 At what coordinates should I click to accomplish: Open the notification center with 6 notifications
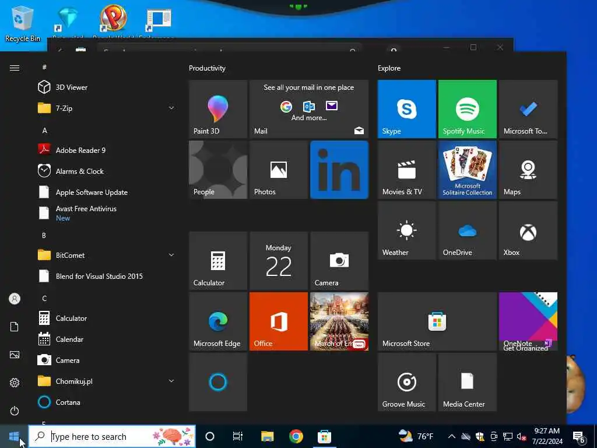[579, 437]
